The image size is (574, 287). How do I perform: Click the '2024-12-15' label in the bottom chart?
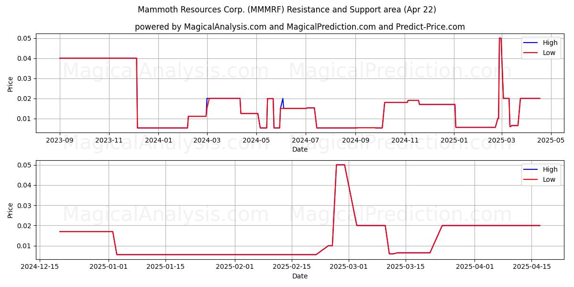click(40, 267)
